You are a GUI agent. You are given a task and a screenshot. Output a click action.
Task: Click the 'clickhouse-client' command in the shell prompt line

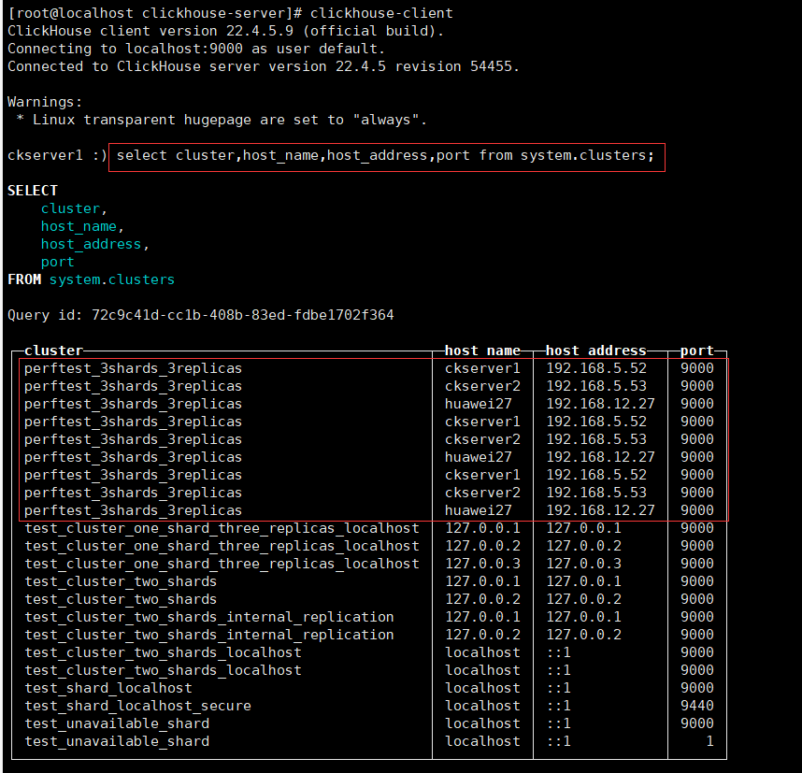tap(381, 13)
